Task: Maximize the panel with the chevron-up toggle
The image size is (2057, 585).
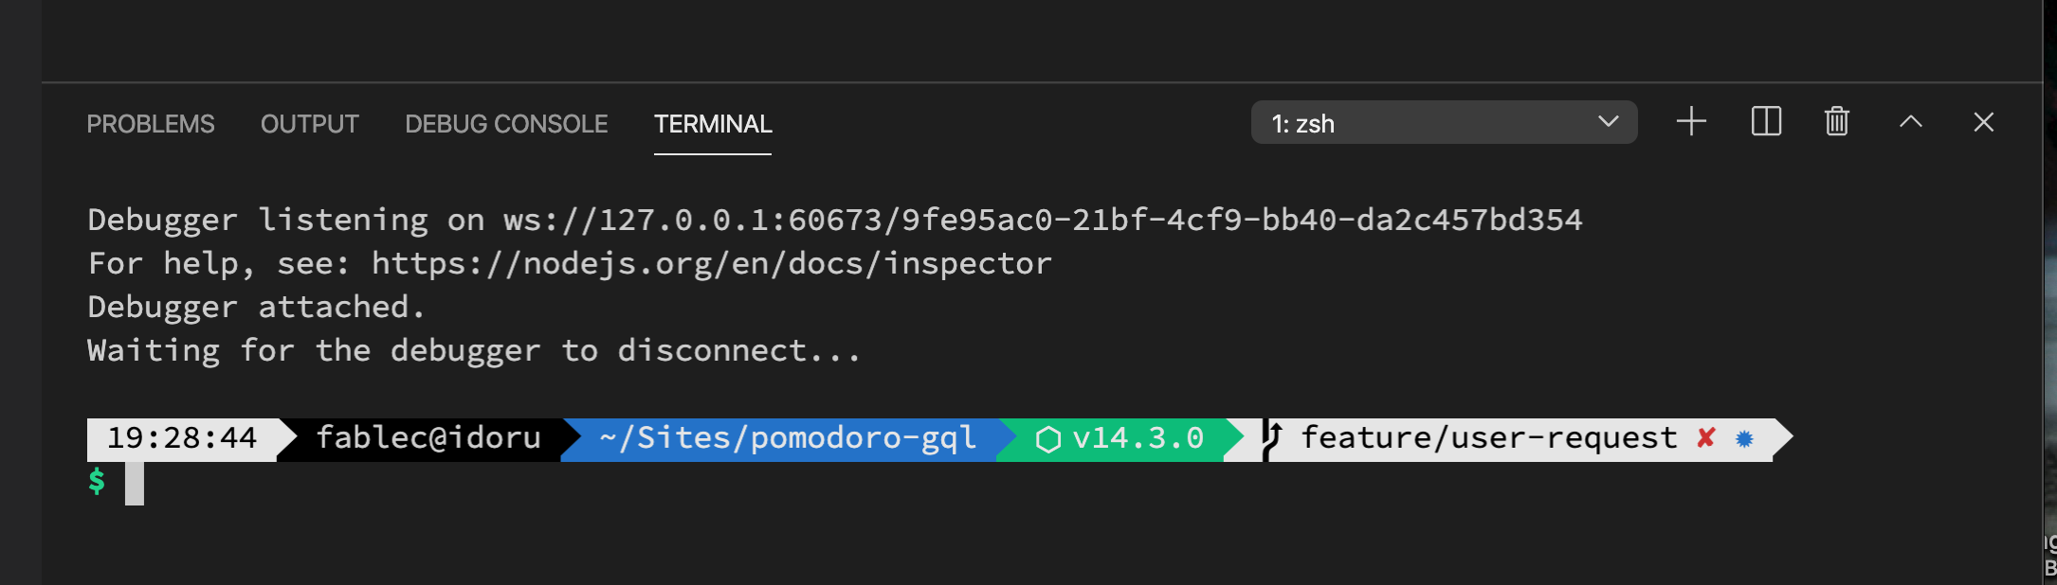Action: click(1910, 121)
